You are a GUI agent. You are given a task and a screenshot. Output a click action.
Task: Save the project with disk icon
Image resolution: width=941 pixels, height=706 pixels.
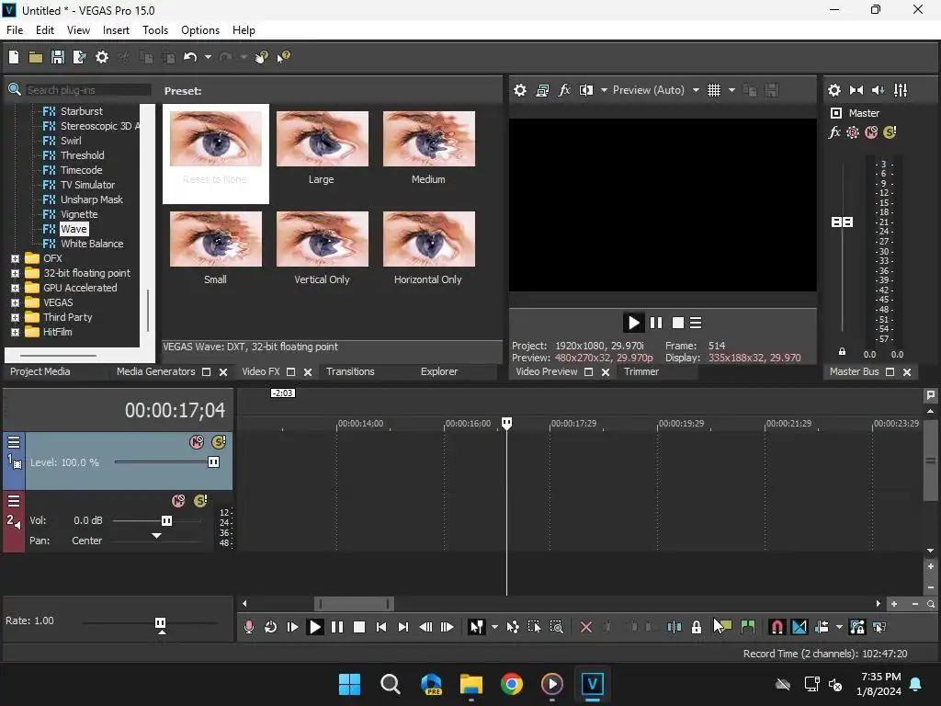pos(58,57)
